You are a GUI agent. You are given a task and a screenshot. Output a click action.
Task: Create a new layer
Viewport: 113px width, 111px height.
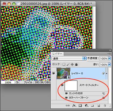99,106
